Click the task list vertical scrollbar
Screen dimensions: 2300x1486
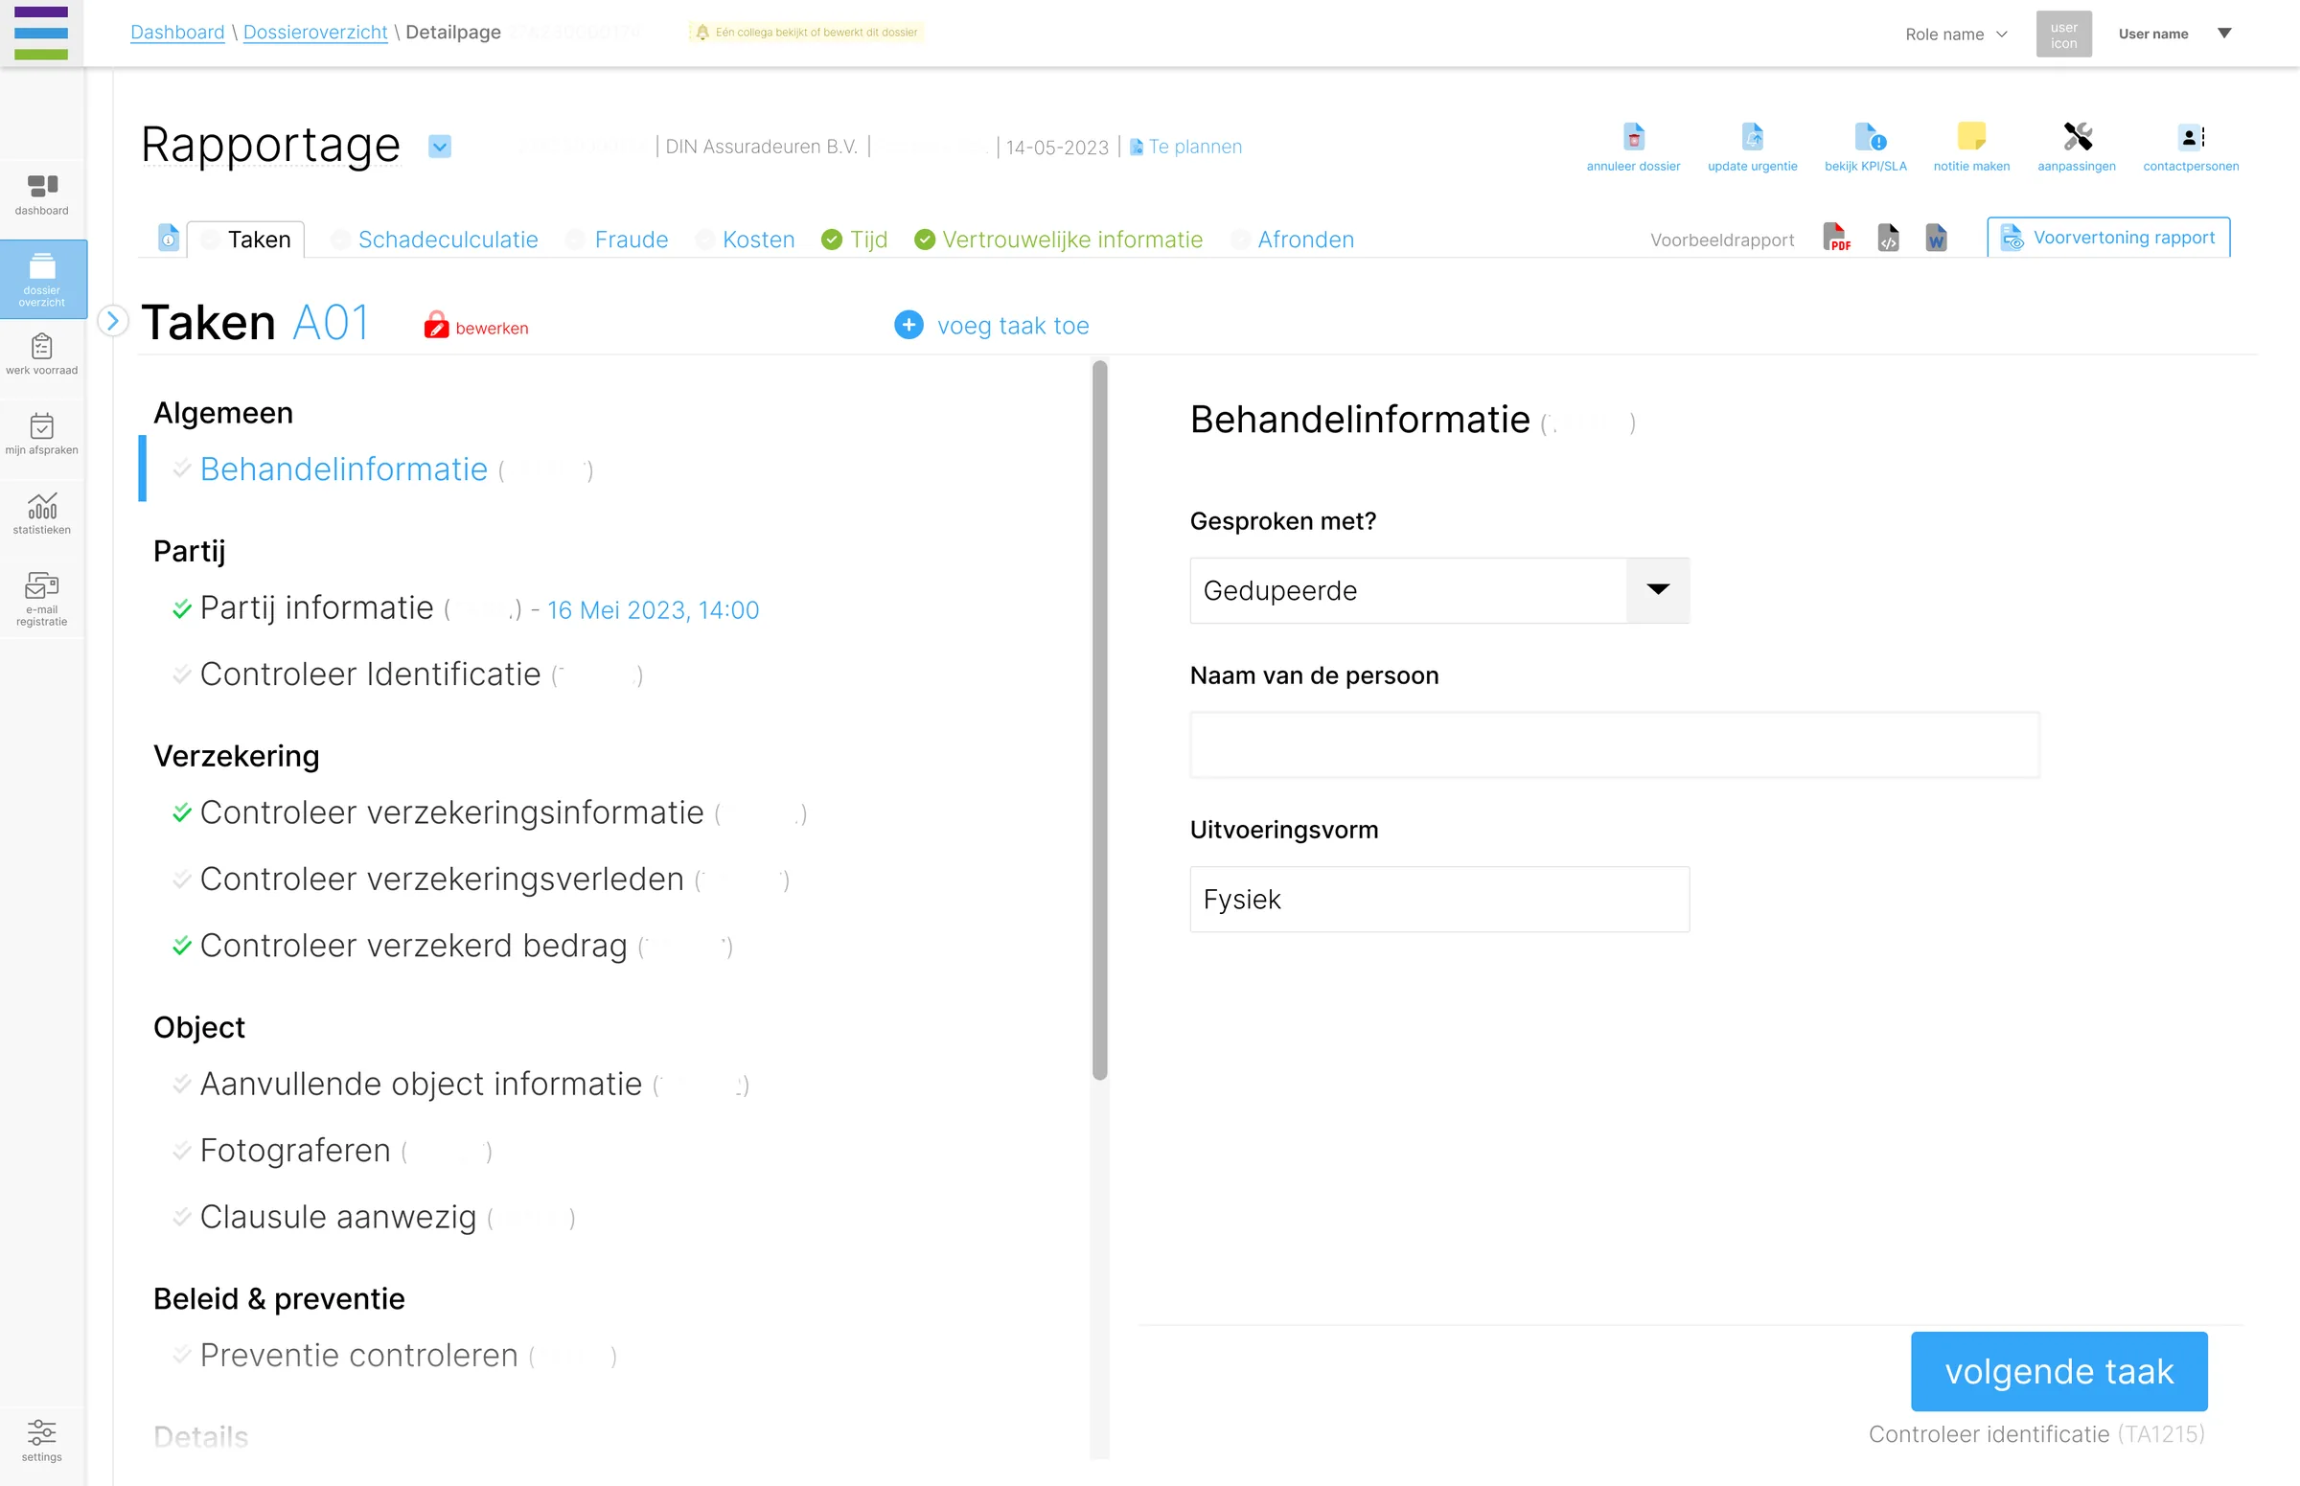[1099, 720]
